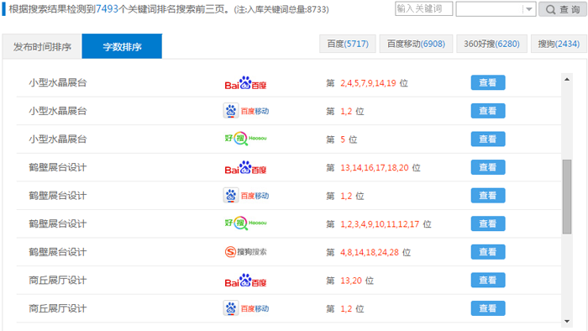Click 查看 for 商丘展厅设计 Baidu Mobile row
Screen dimensions: 588x331
coord(488,308)
